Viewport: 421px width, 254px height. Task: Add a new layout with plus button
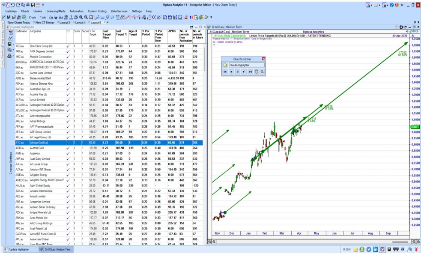point(107,23)
